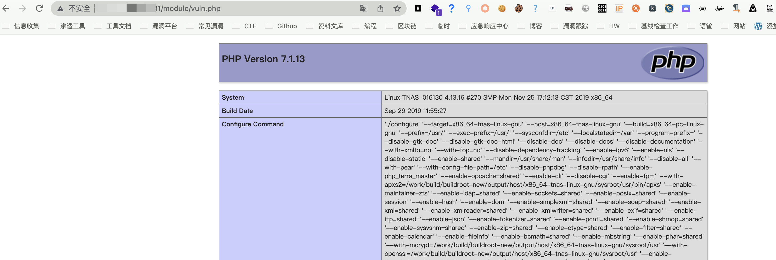Click the browser reload button
776x260 pixels.
click(x=39, y=8)
